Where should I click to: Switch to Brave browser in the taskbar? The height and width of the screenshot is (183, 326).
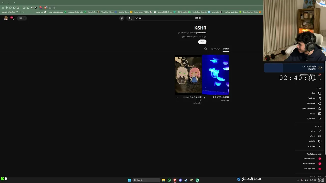175,180
